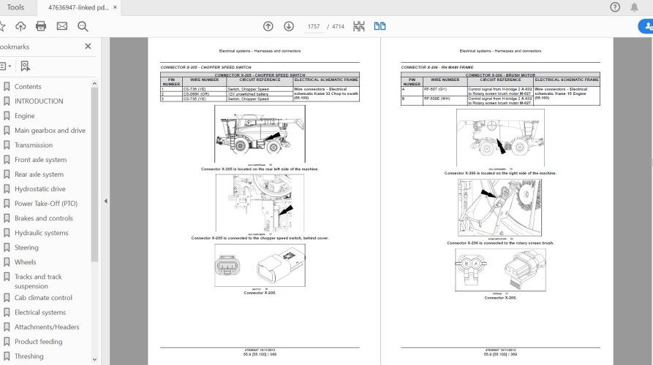
Task: Close the Bookmarks panel
Action: pyautogui.click(x=88, y=47)
